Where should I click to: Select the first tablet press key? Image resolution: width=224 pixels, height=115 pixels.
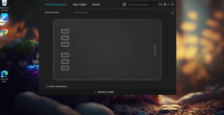65,31
